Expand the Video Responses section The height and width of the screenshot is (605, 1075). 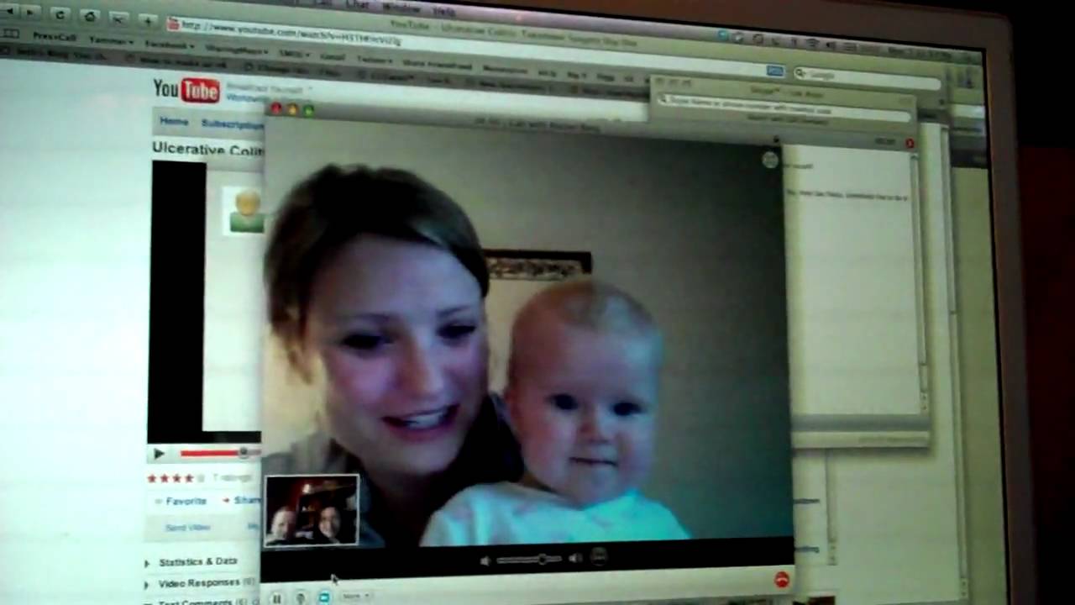pos(200,583)
